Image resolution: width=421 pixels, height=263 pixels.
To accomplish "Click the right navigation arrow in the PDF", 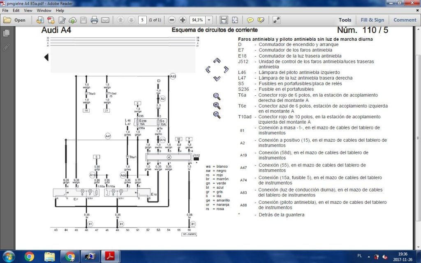I will point(226,69).
